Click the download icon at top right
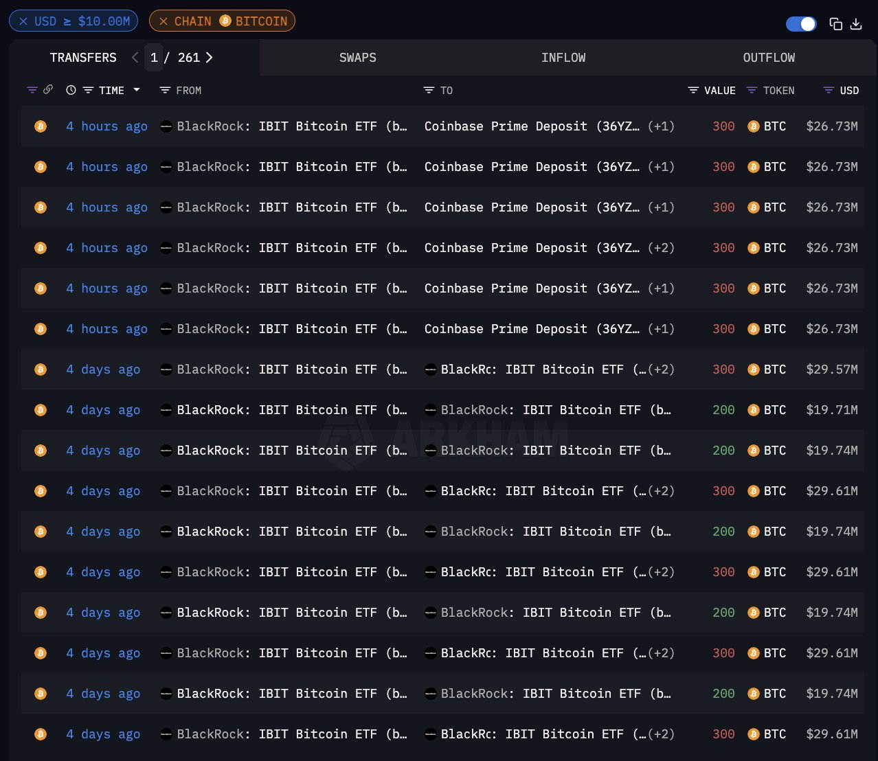The height and width of the screenshot is (761, 878). (856, 24)
